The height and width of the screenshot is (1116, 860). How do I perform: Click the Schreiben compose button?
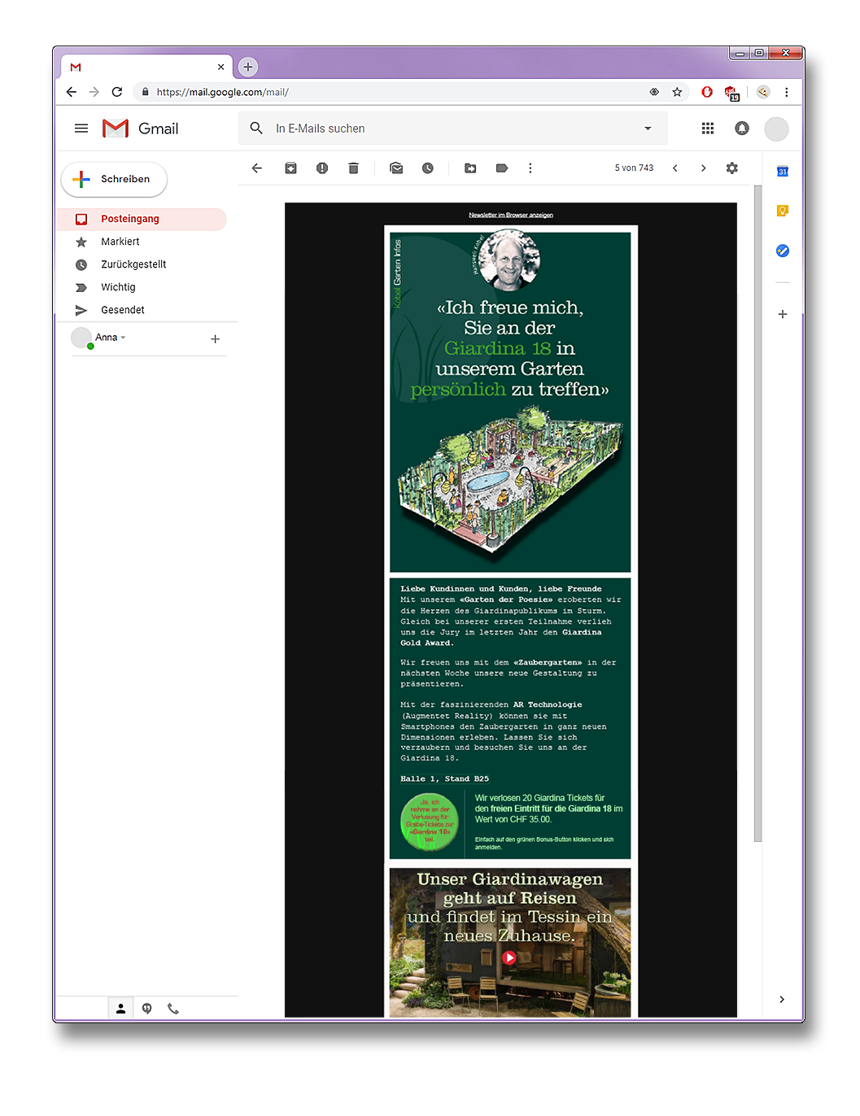[x=114, y=179]
